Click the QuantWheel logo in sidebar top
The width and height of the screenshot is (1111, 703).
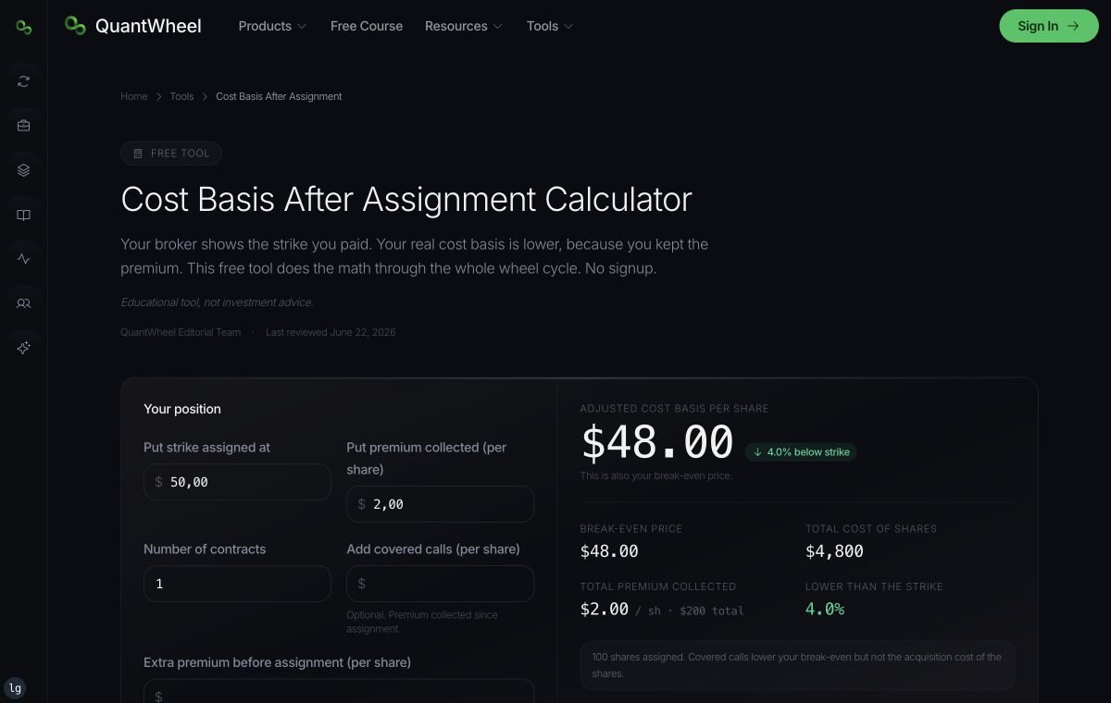tap(23, 27)
